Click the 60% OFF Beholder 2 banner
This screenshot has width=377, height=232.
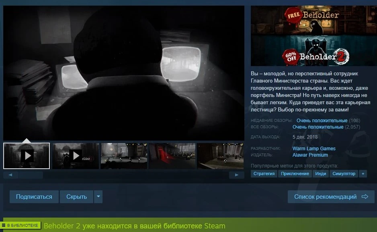click(314, 50)
